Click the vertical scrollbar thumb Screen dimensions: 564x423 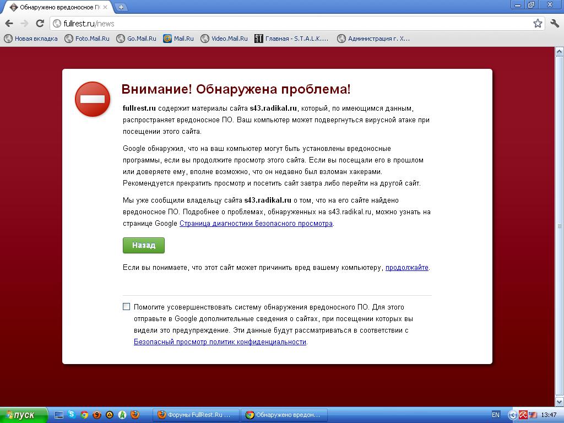[x=560, y=226]
